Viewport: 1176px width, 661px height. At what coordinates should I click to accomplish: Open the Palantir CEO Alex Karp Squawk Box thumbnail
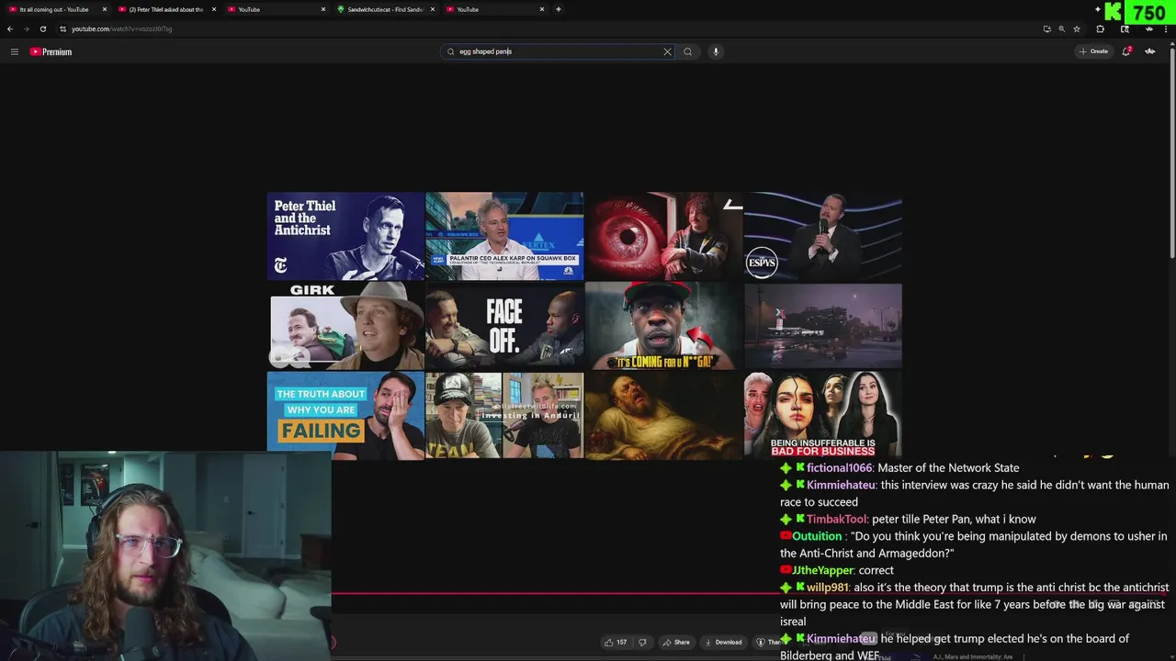(x=504, y=236)
